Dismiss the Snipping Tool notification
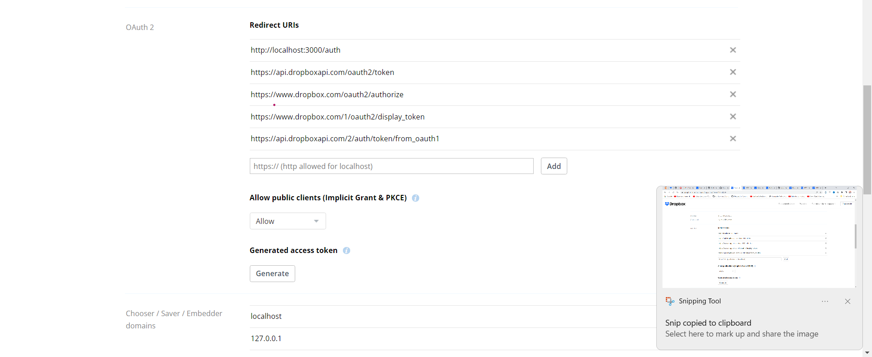 (847, 302)
